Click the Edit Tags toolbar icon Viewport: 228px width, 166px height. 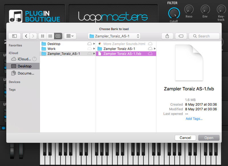[181, 36]
